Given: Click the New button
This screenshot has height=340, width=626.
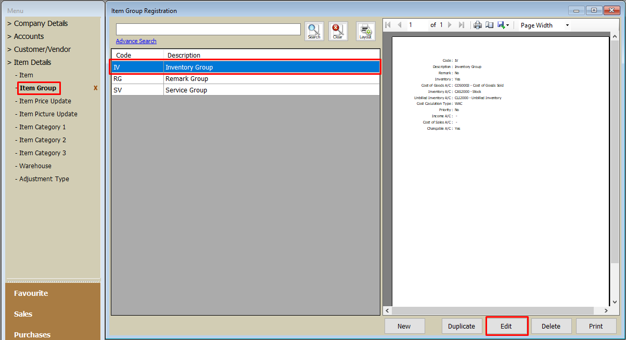Looking at the screenshot, I should tap(404, 326).
